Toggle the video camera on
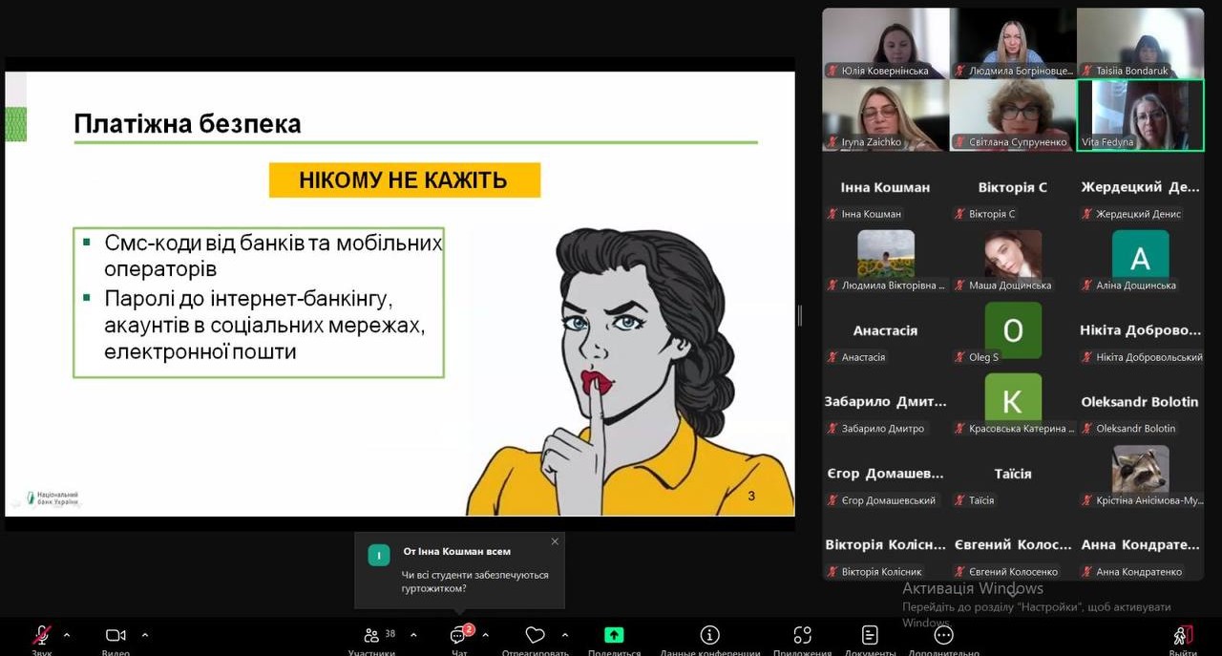Image resolution: width=1222 pixels, height=656 pixels. tap(116, 636)
